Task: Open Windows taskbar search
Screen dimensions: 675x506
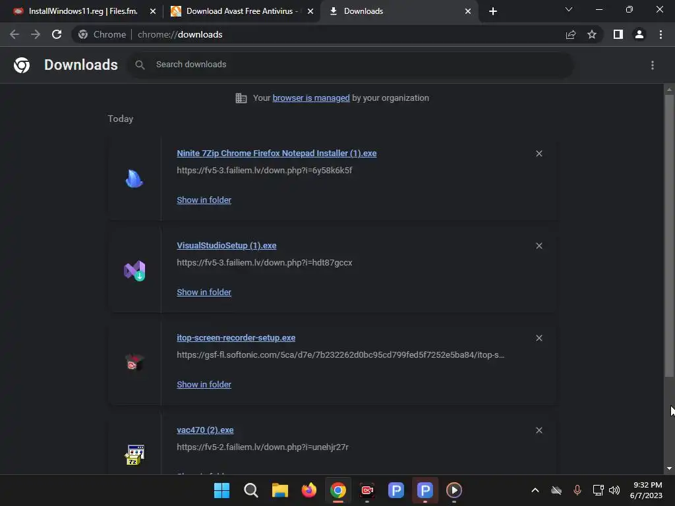Action: tap(250, 490)
